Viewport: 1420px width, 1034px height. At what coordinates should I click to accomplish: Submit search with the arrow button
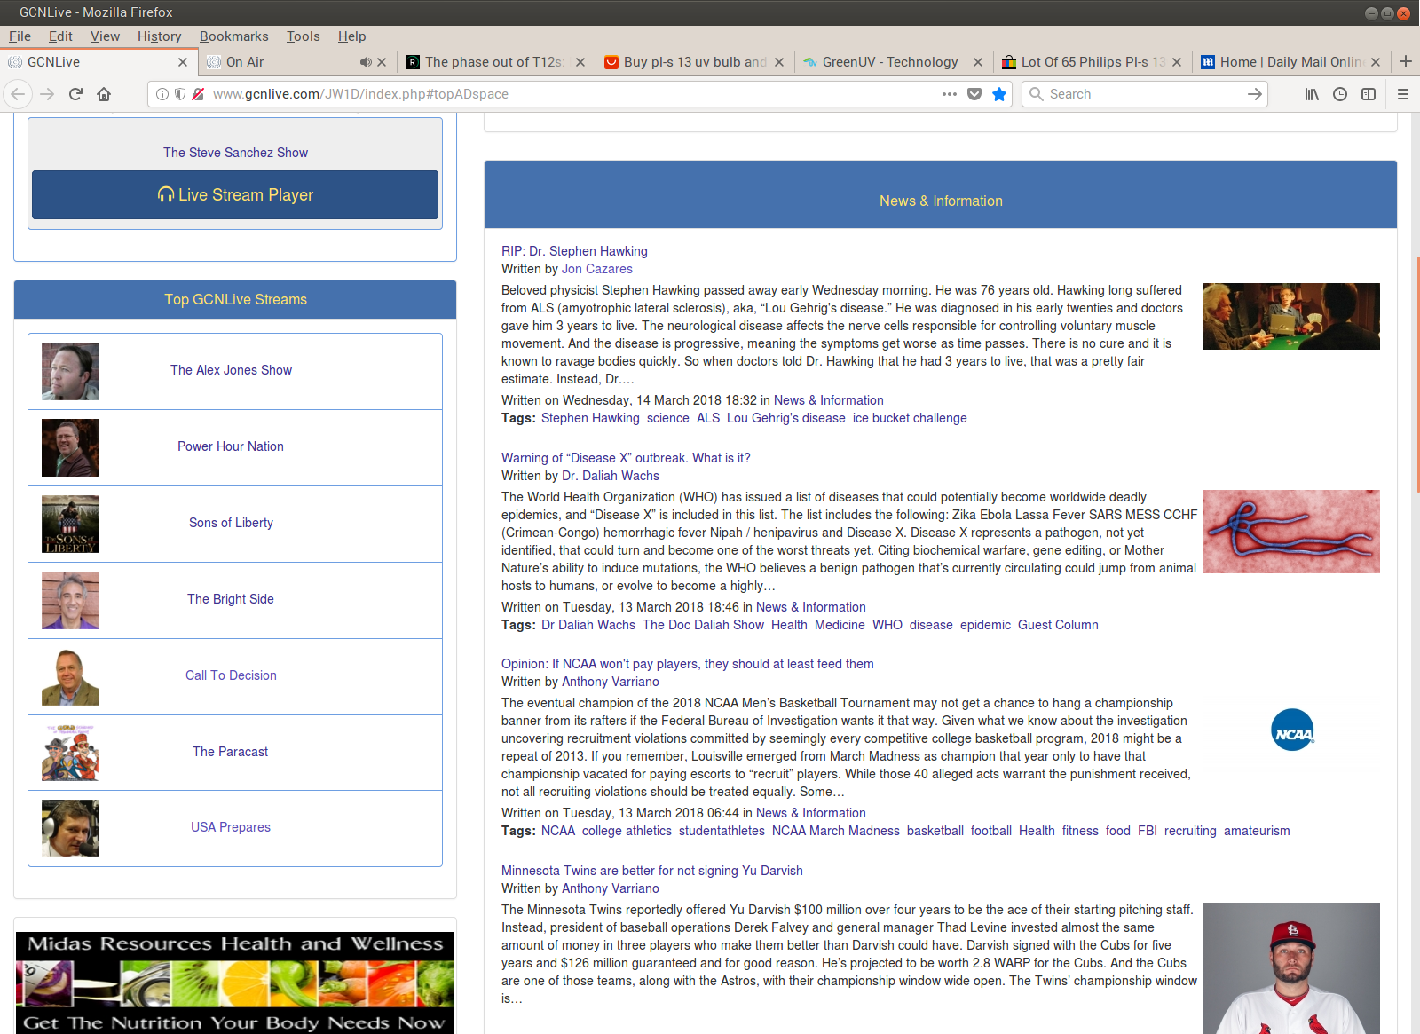pyautogui.click(x=1254, y=94)
